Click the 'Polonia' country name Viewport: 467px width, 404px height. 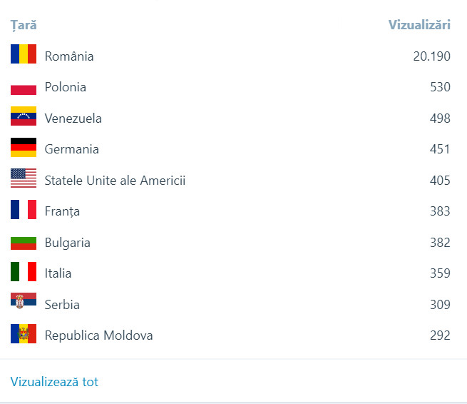pyautogui.click(x=66, y=87)
